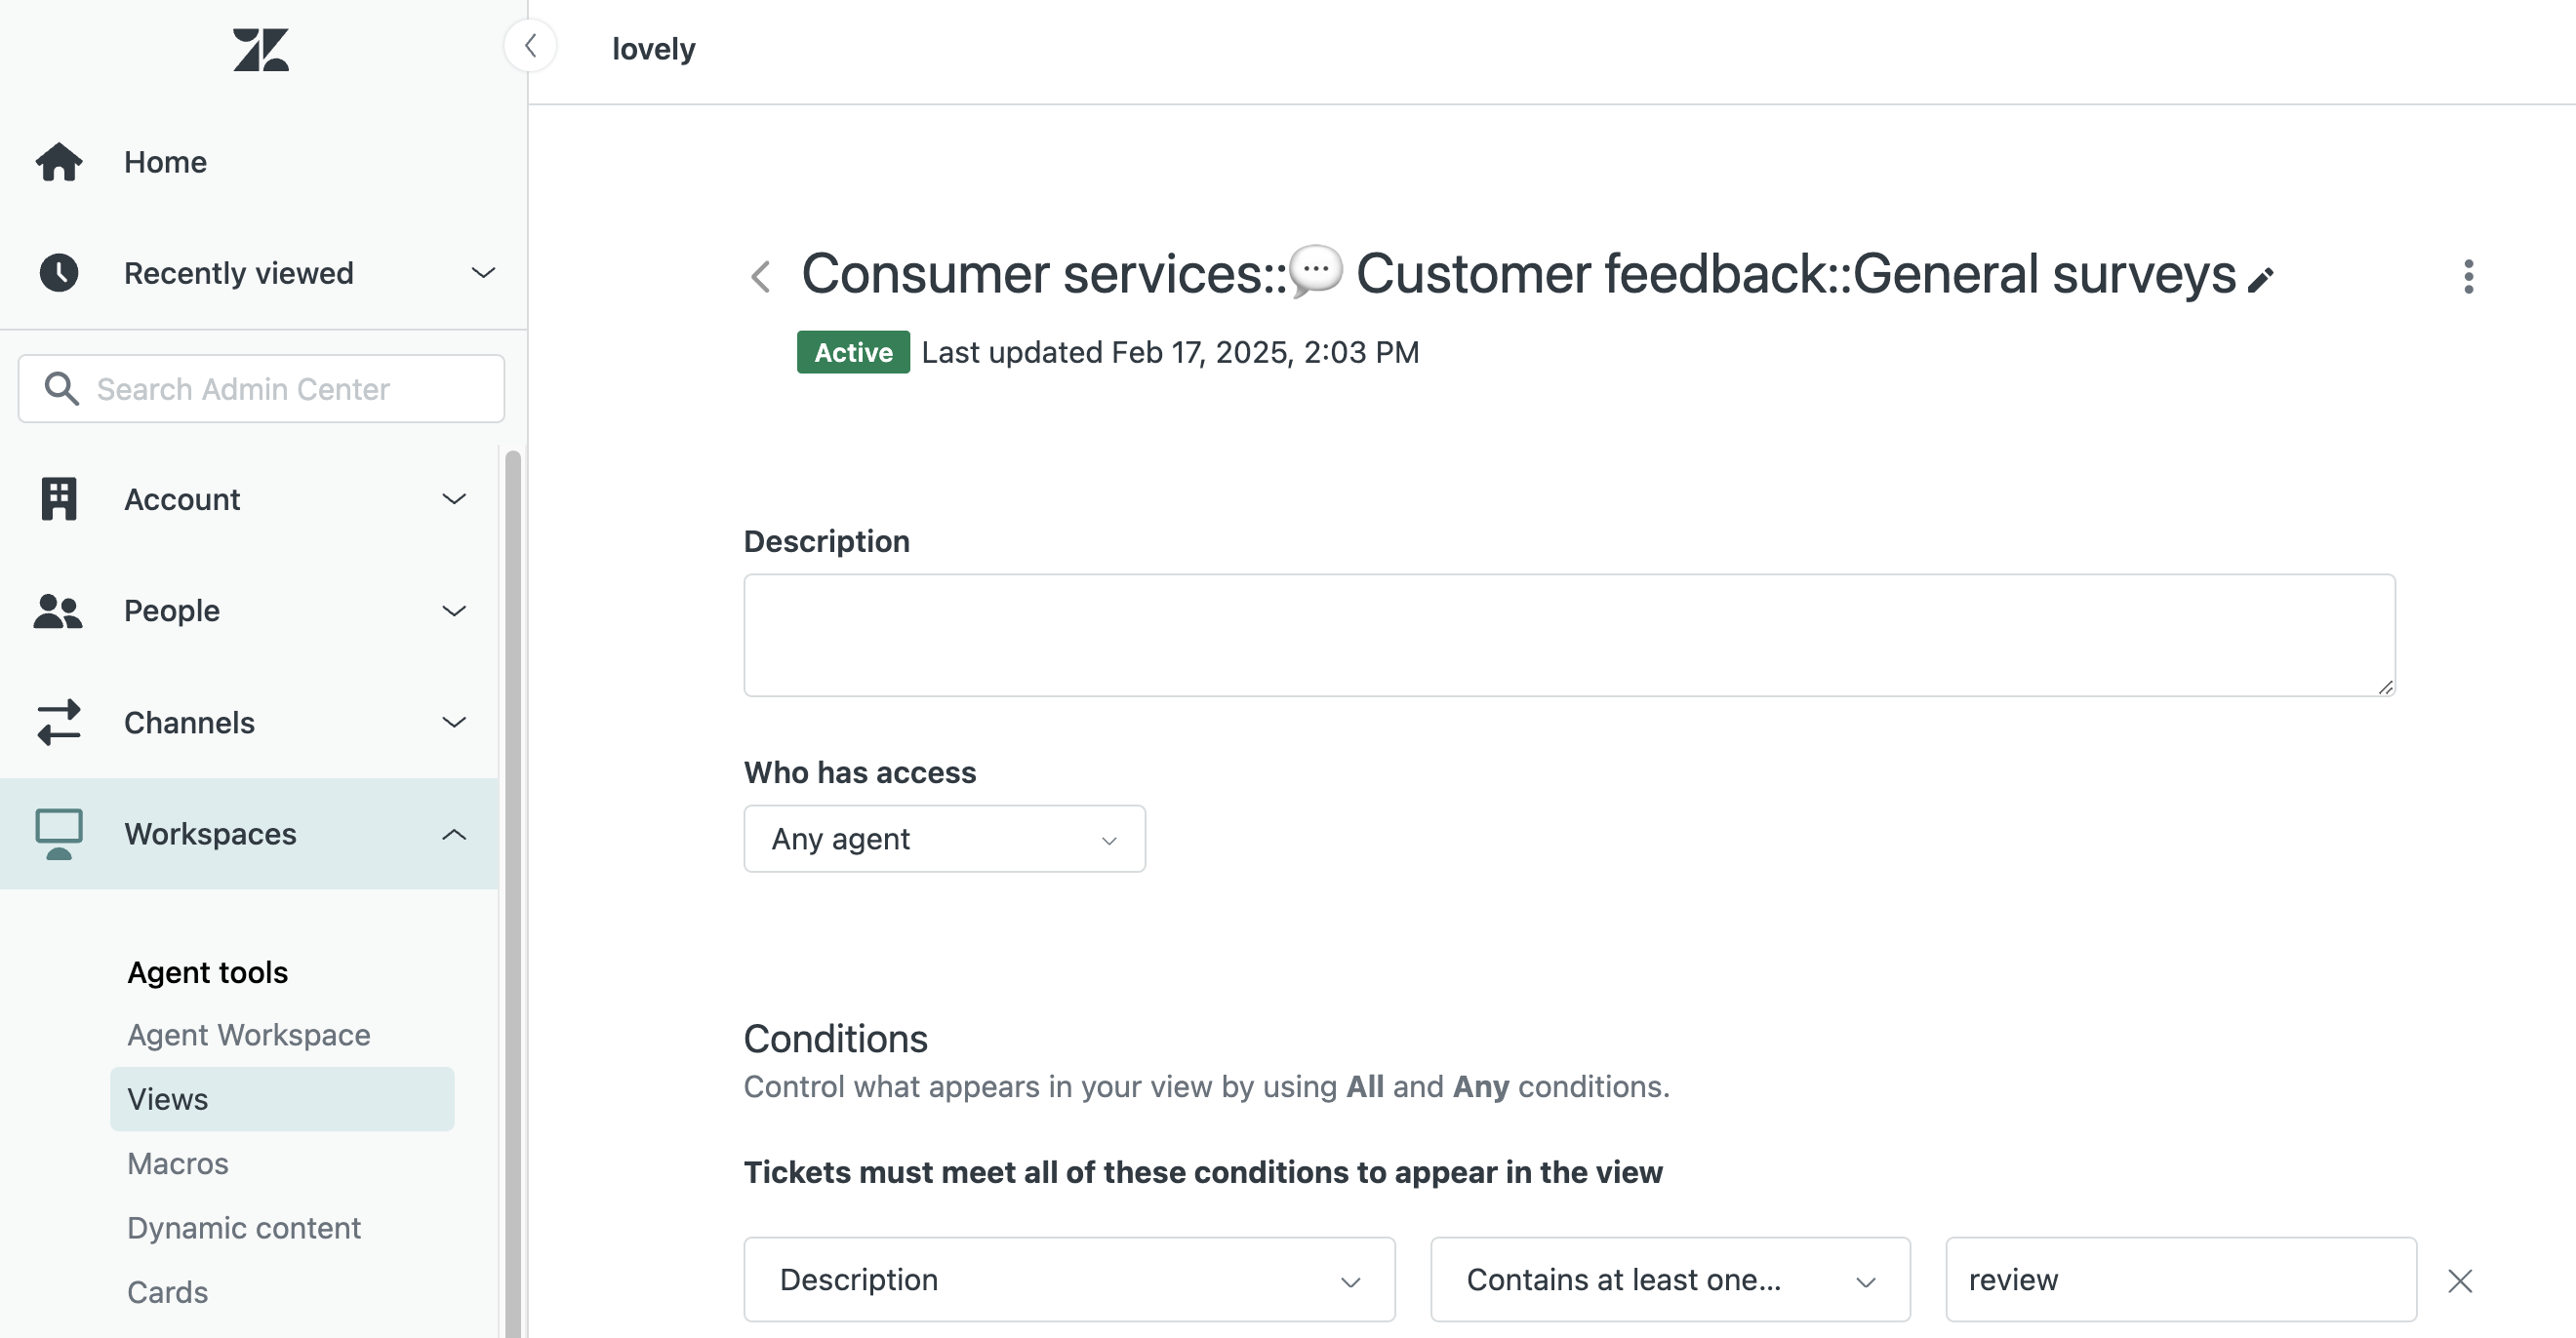Edit the view title with the pencil icon

(x=2260, y=281)
